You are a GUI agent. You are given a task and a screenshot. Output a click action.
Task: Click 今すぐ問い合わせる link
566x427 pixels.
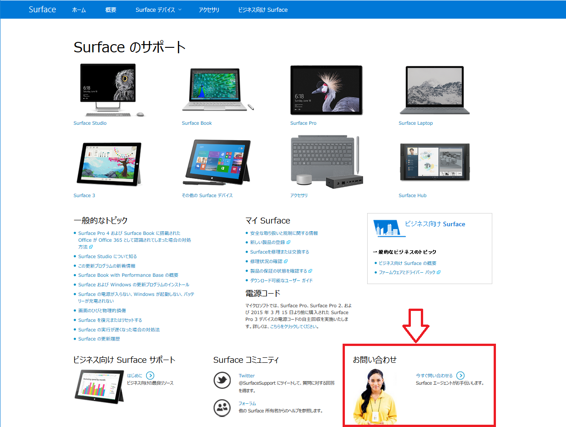(434, 376)
